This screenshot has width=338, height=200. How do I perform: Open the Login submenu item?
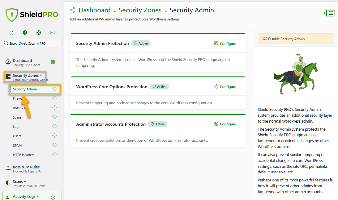point(17,127)
